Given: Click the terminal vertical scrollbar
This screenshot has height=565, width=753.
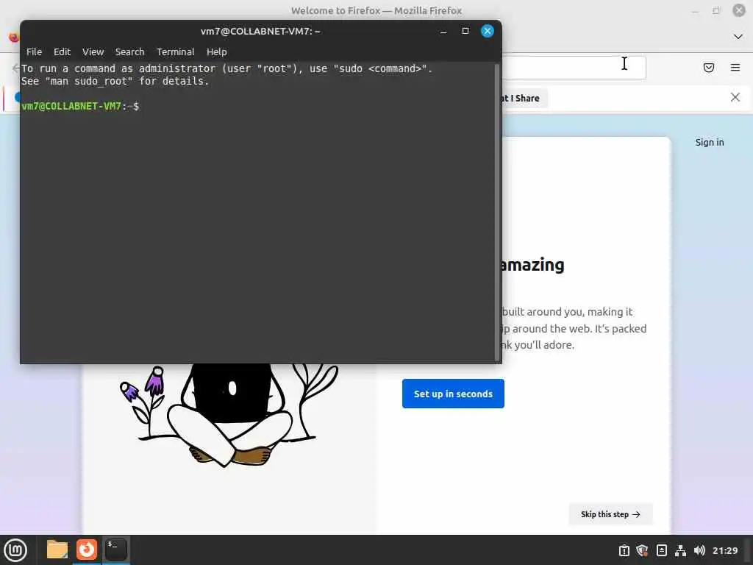Looking at the screenshot, I should (497, 211).
